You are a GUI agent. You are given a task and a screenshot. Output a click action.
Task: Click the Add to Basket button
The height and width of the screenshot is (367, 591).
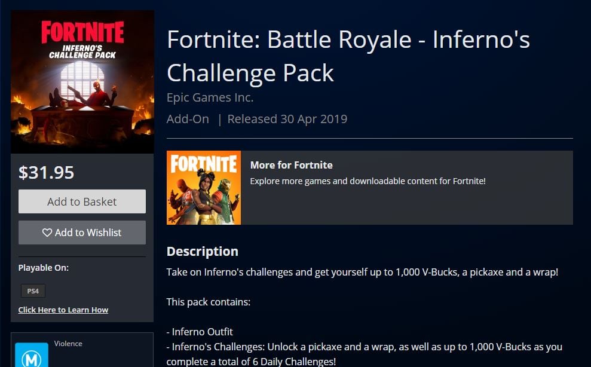coord(82,201)
